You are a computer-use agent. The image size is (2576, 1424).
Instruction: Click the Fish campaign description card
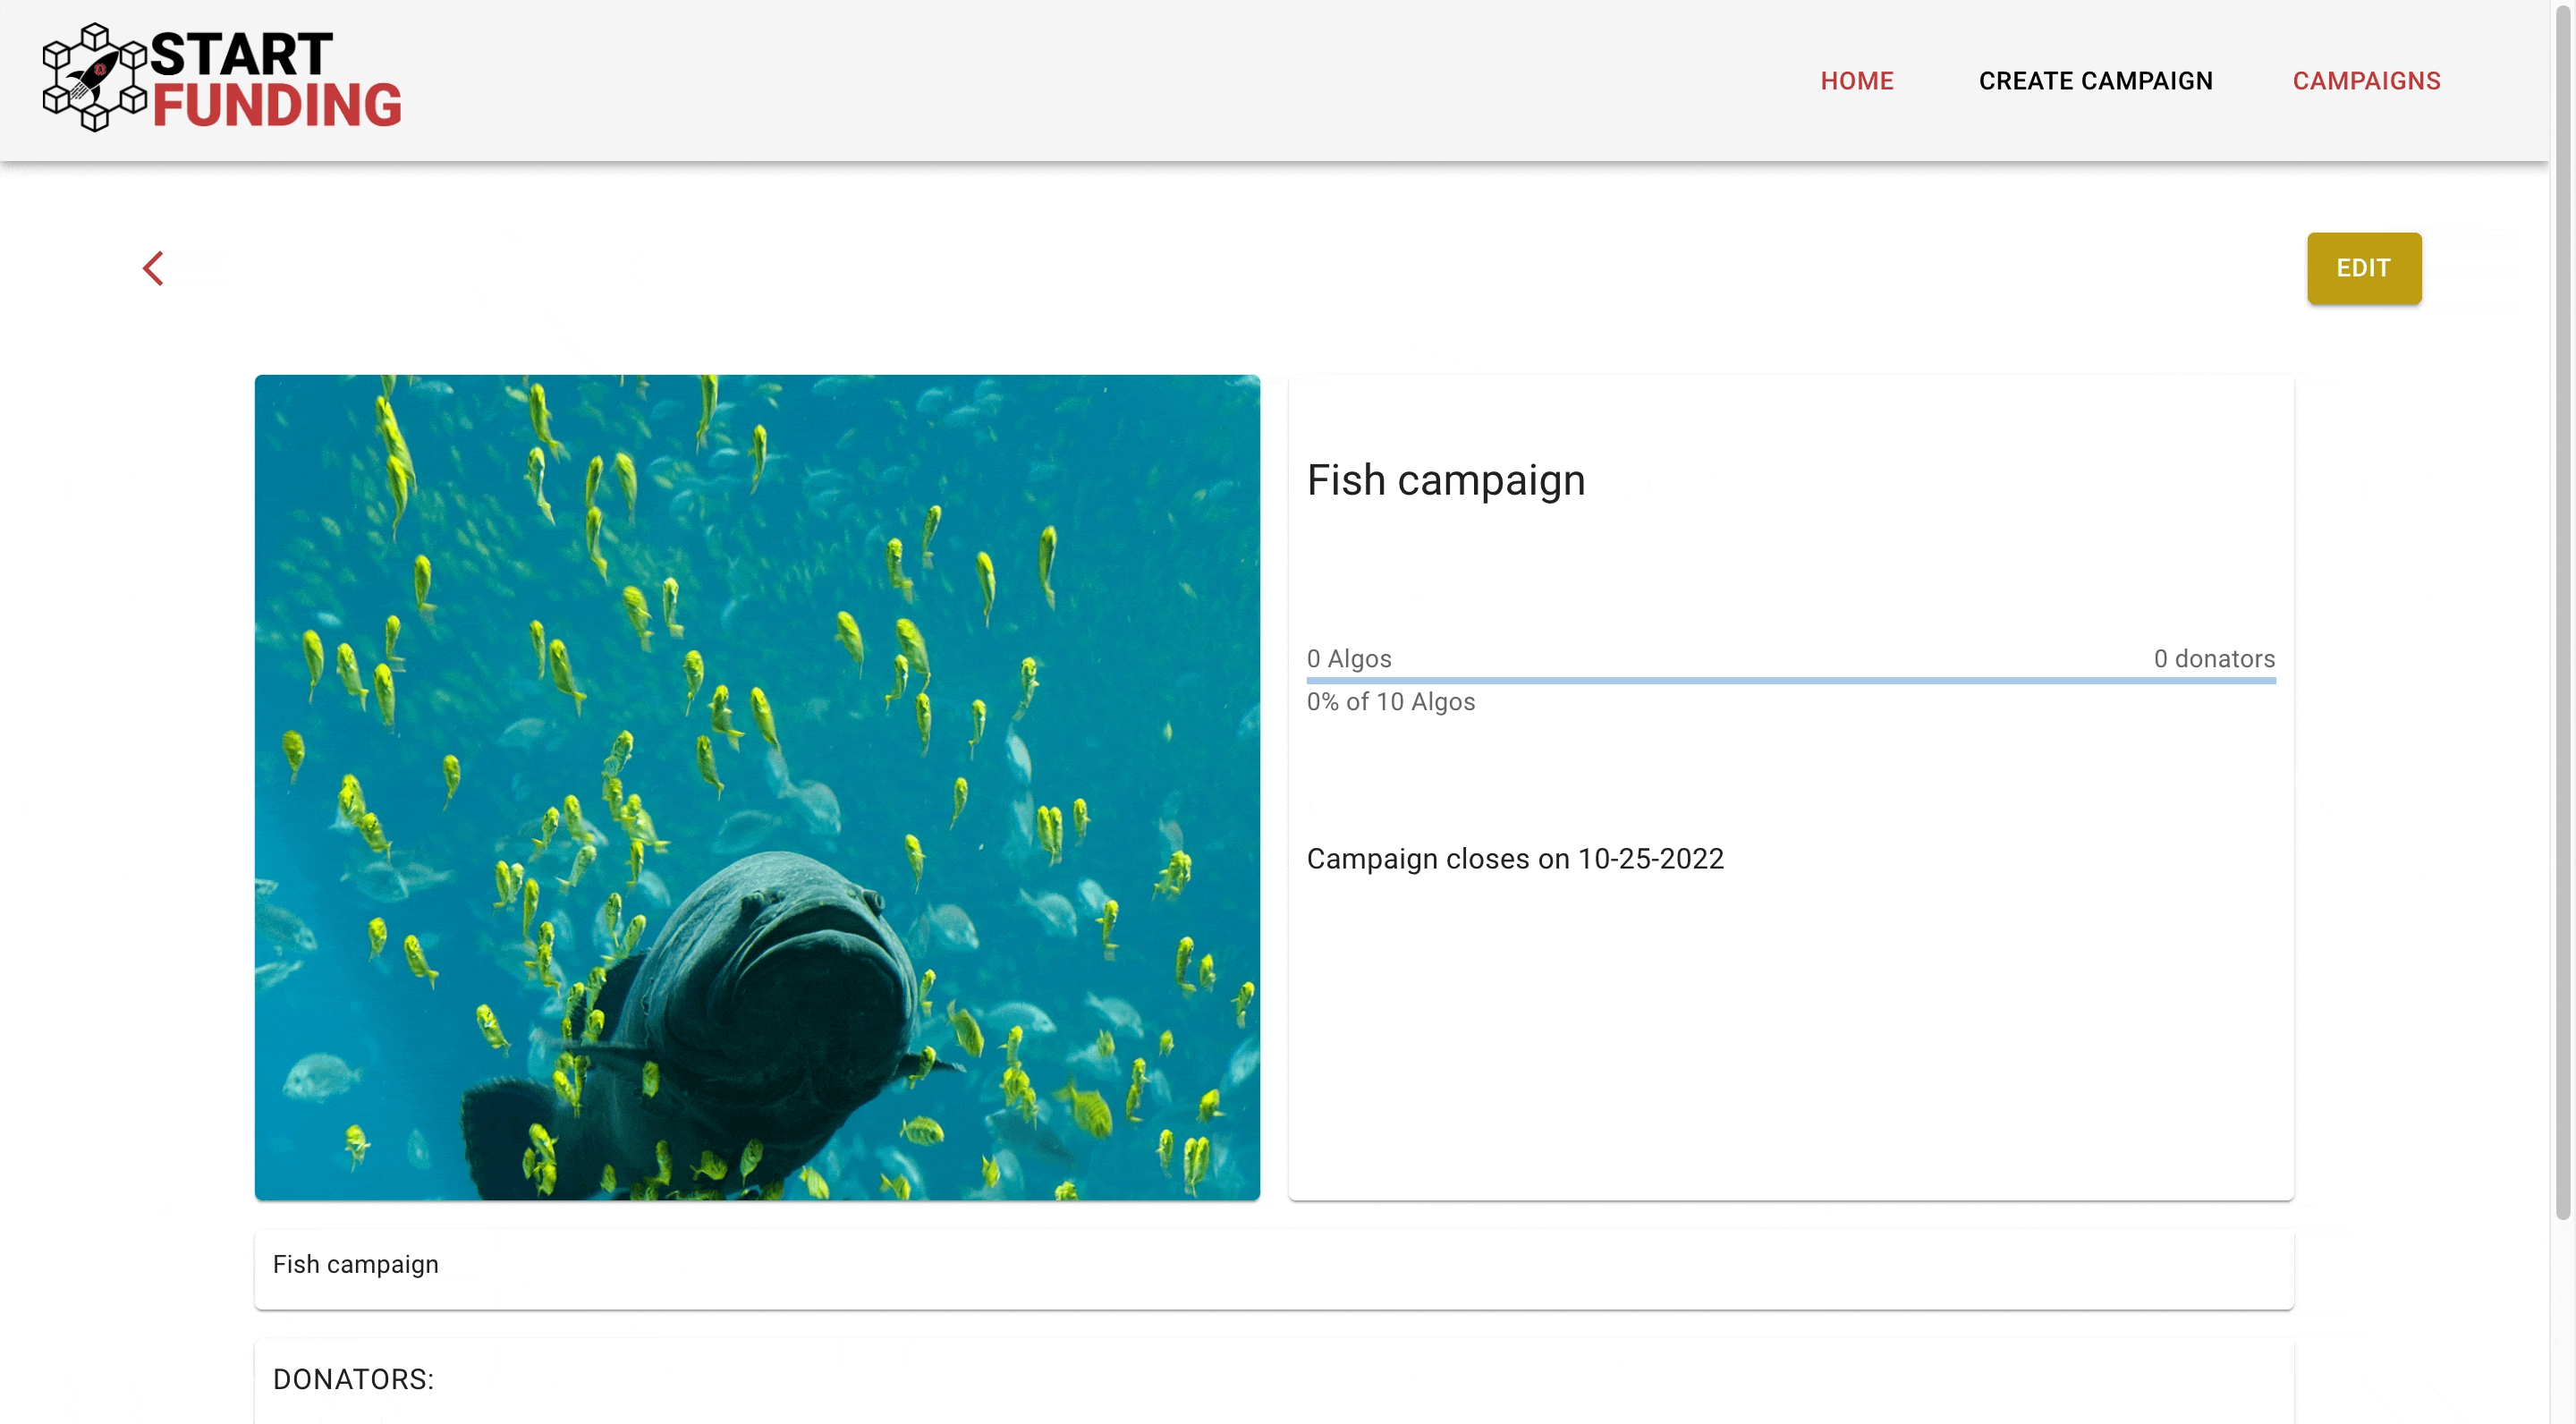[1272, 1268]
